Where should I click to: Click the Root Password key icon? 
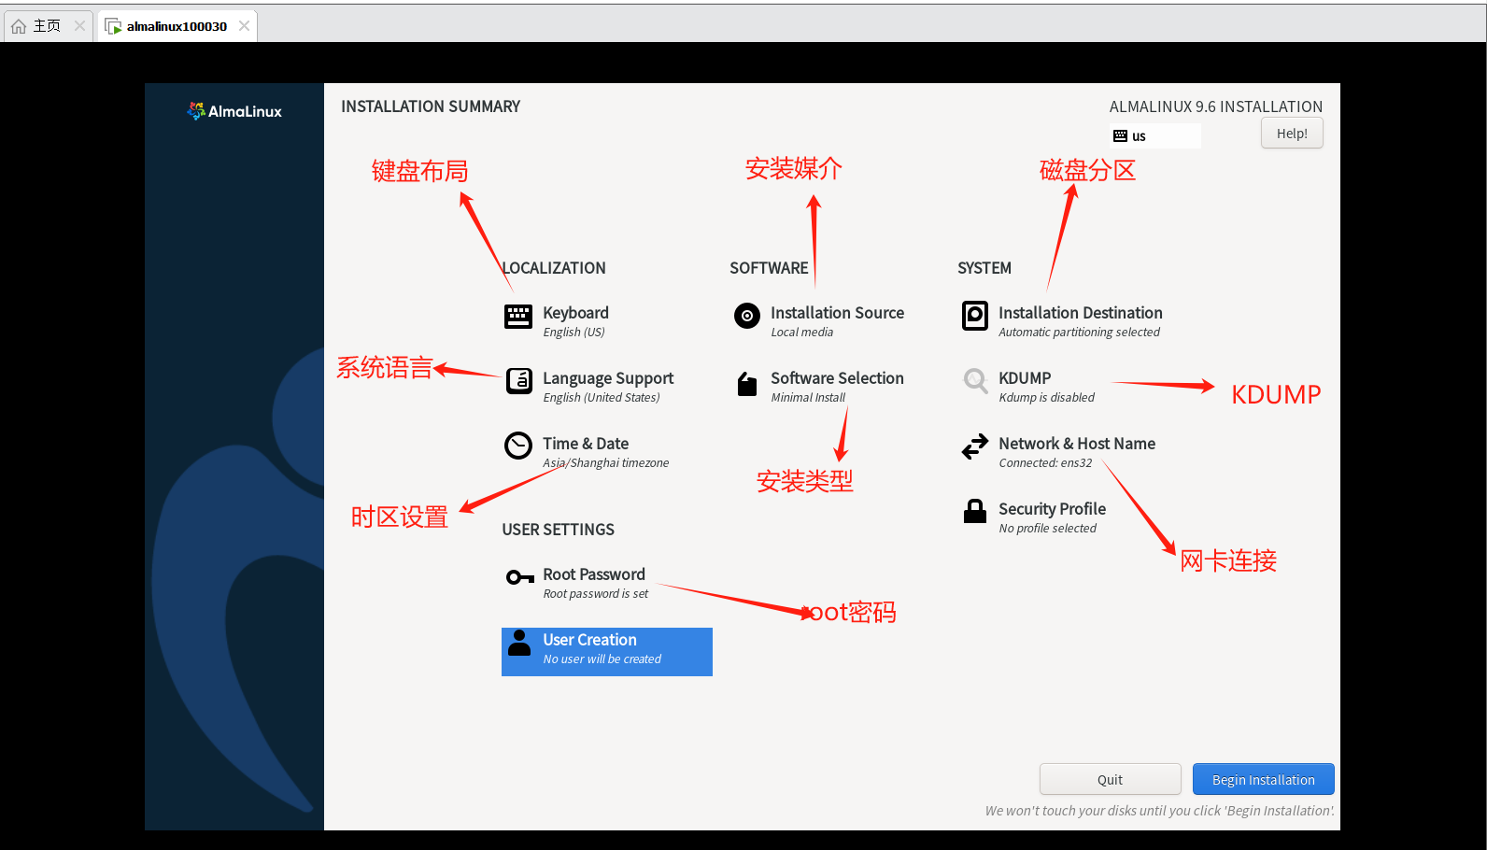pyautogui.click(x=519, y=577)
